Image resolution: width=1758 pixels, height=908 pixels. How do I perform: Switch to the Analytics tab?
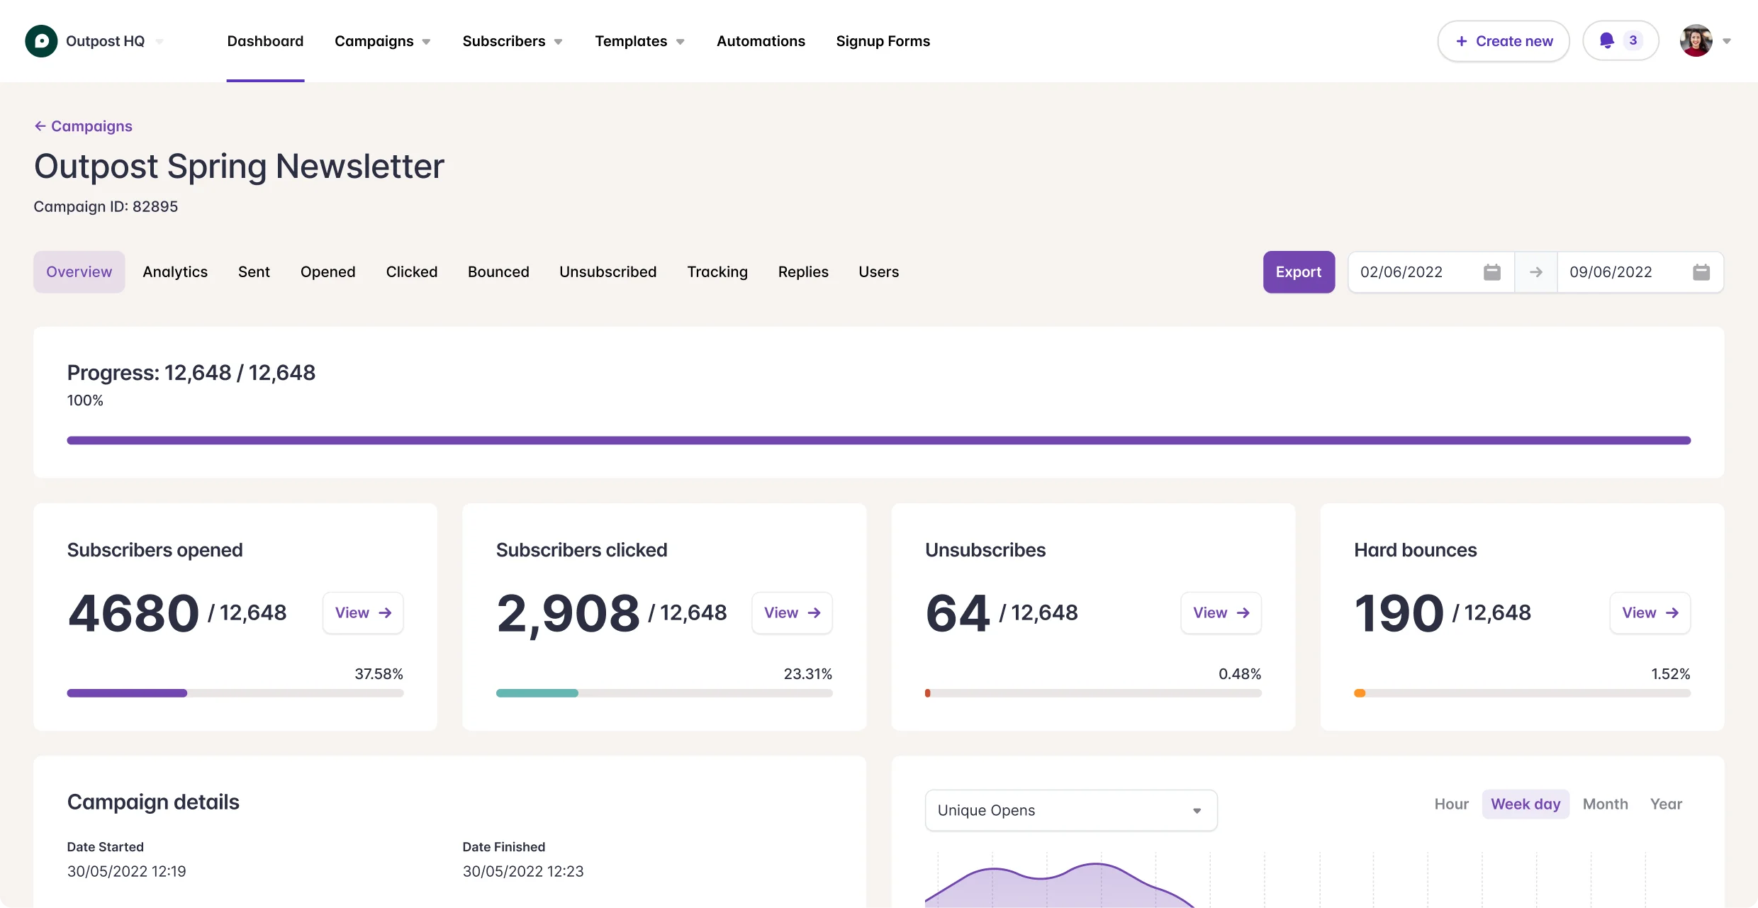pyautogui.click(x=175, y=272)
